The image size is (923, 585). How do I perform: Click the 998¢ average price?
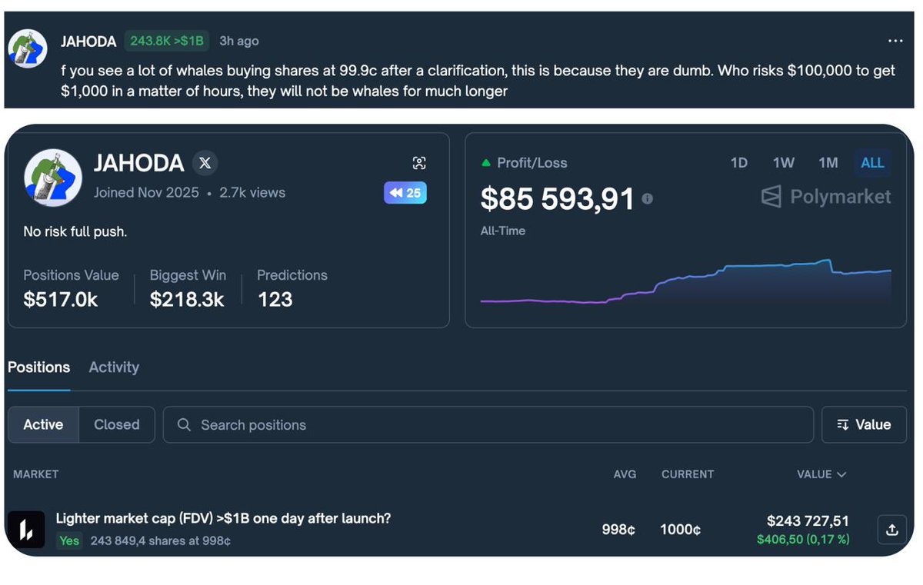[x=618, y=530]
